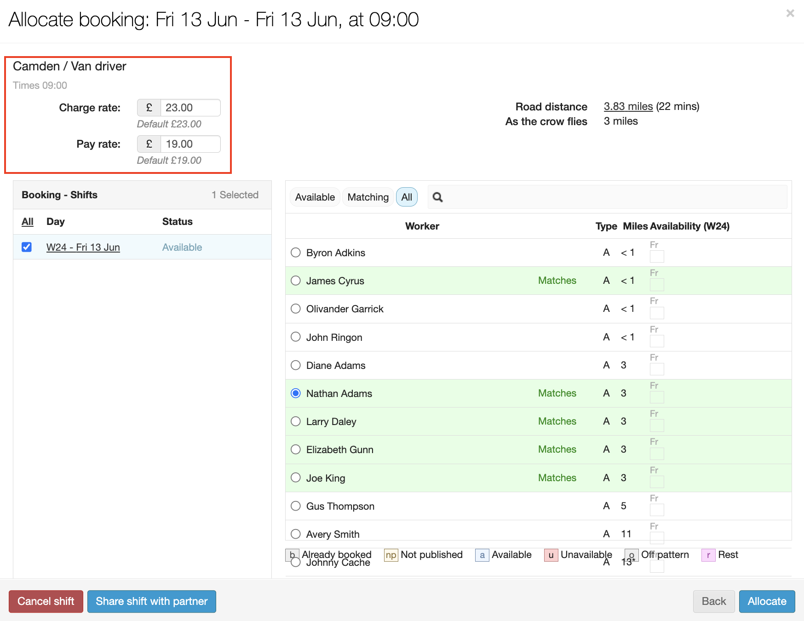Click the search magnifier icon
Viewport: 804px width, 621px height.
pos(437,197)
